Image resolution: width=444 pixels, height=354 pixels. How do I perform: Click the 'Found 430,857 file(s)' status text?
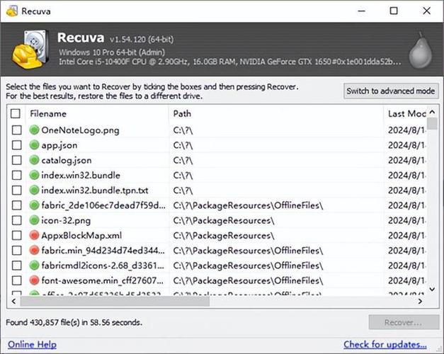pos(74,322)
